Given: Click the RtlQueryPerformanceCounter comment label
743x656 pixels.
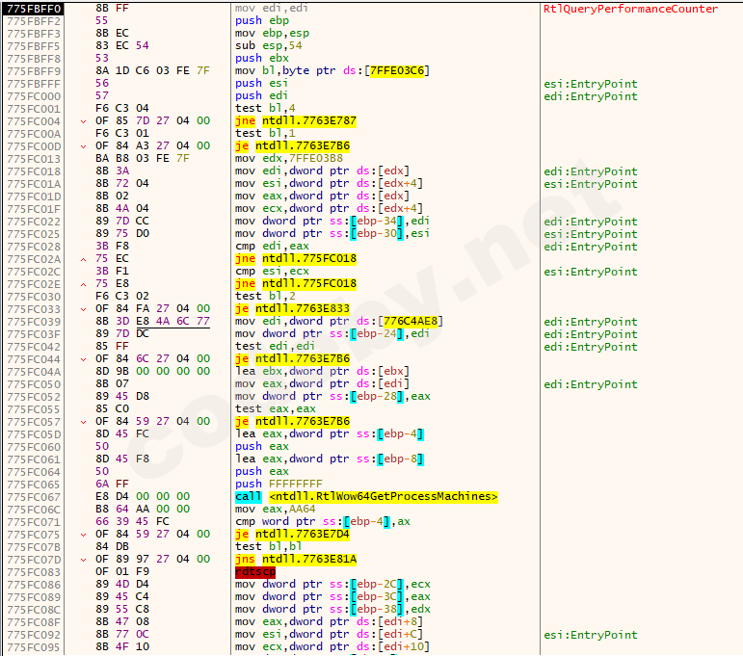Looking at the screenshot, I should click(630, 9).
